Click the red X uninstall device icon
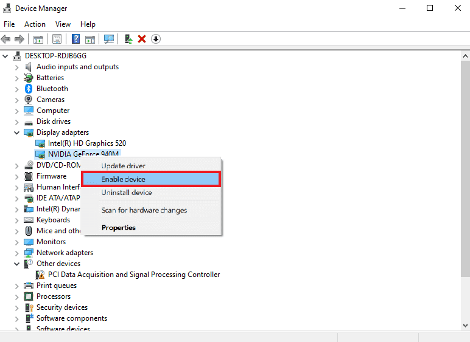470x342 pixels. [x=142, y=39]
